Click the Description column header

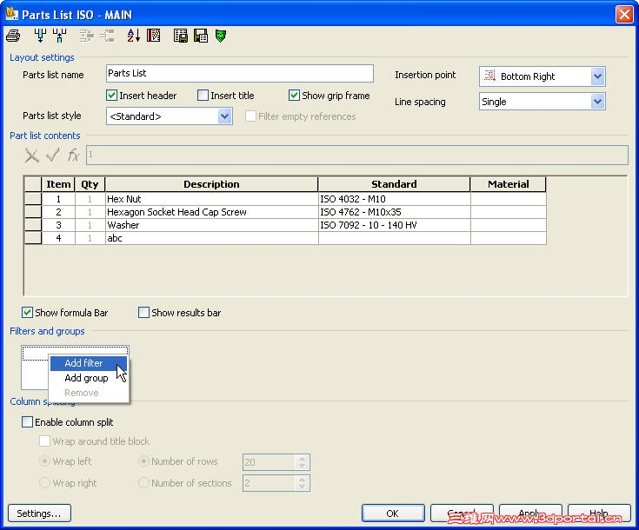tap(211, 184)
